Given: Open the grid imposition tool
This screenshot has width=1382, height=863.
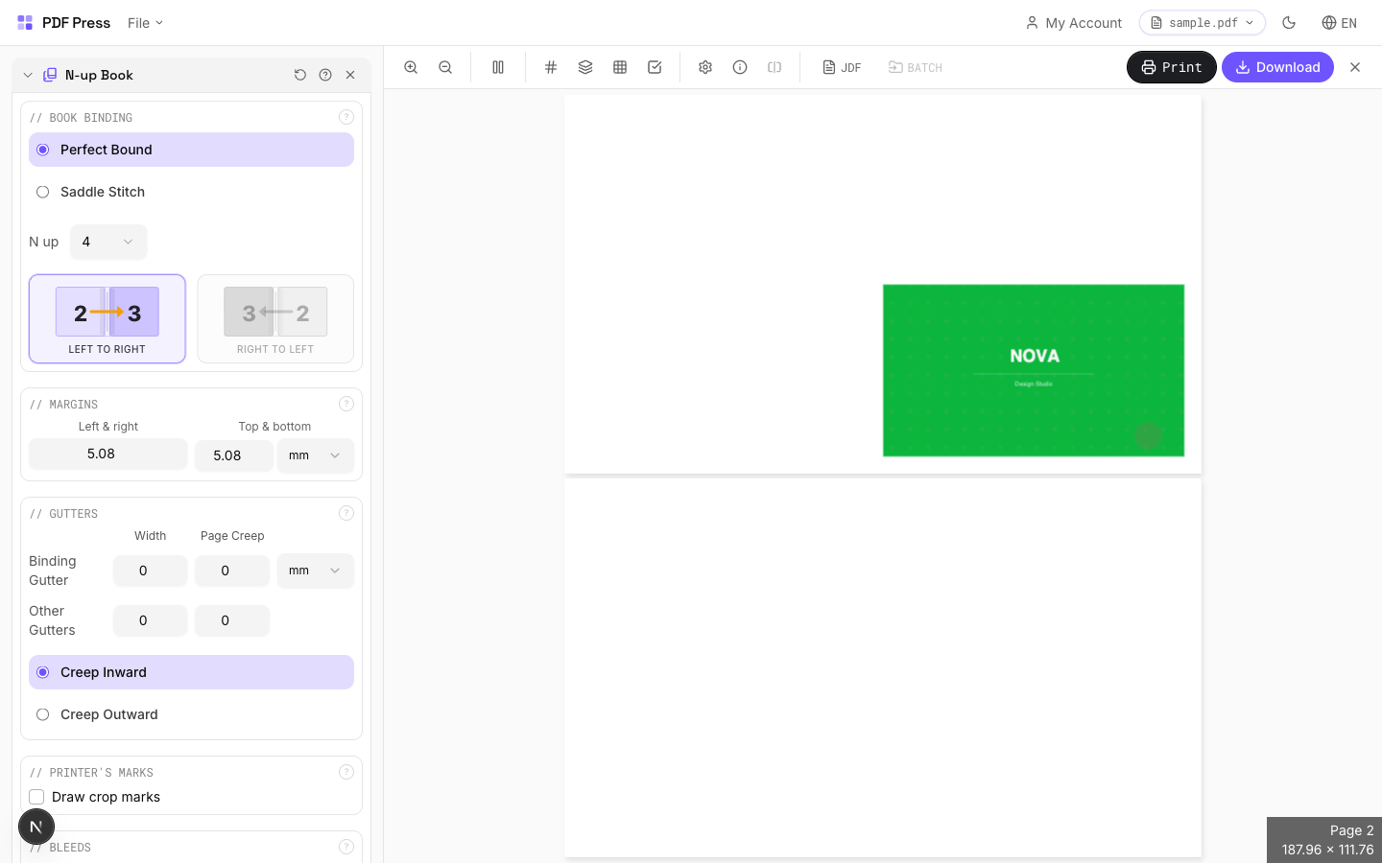Looking at the screenshot, I should coord(620,67).
